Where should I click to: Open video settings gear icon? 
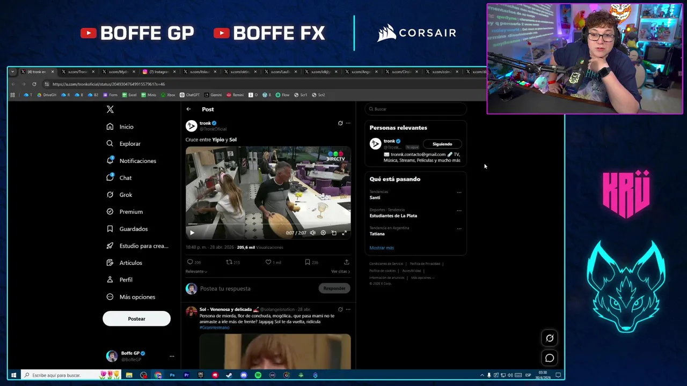323,233
